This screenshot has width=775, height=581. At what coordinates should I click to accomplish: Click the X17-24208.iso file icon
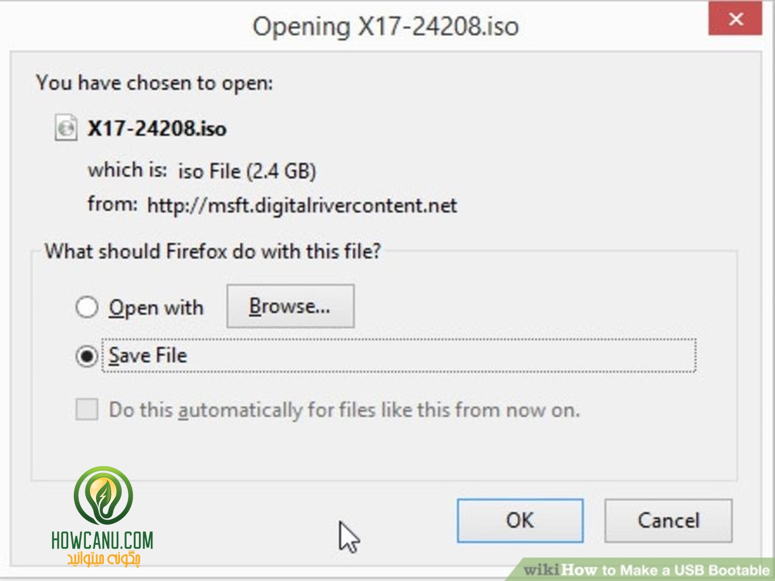tap(66, 128)
